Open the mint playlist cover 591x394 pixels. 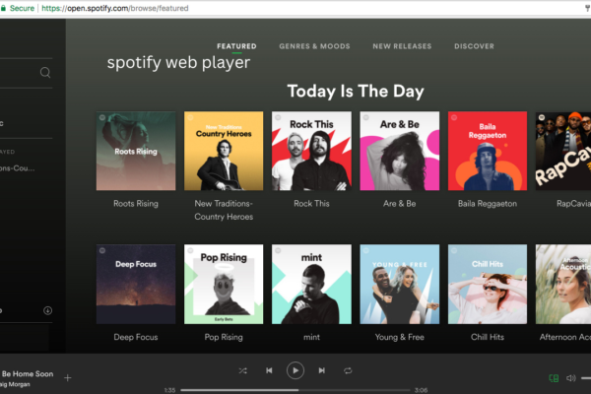tap(311, 284)
